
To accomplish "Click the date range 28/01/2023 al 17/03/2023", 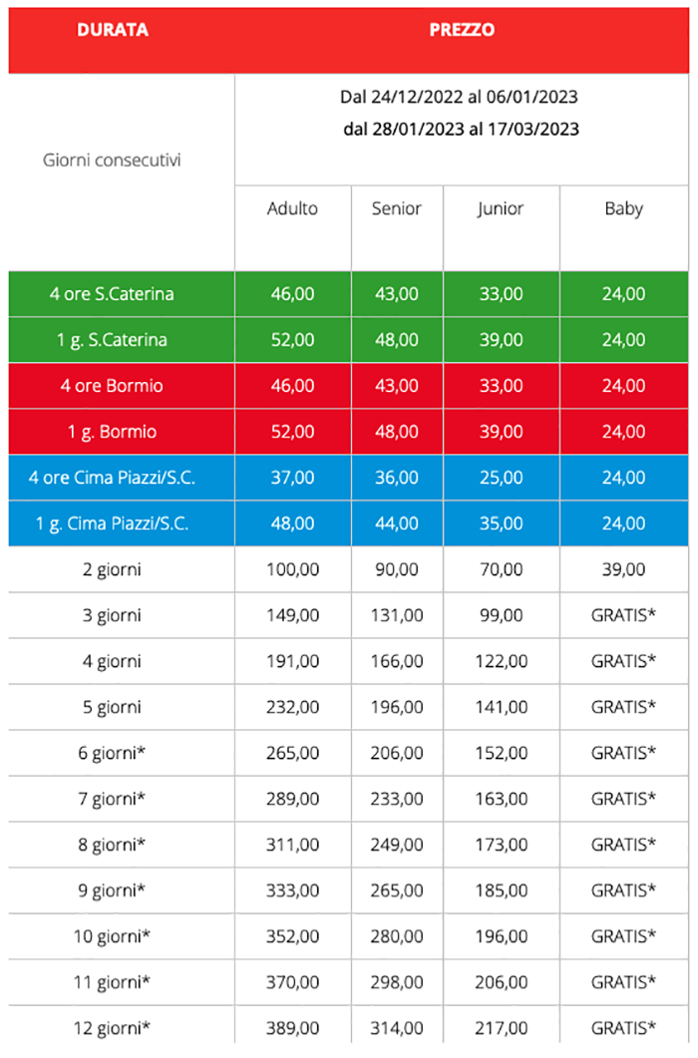I will point(461,129).
